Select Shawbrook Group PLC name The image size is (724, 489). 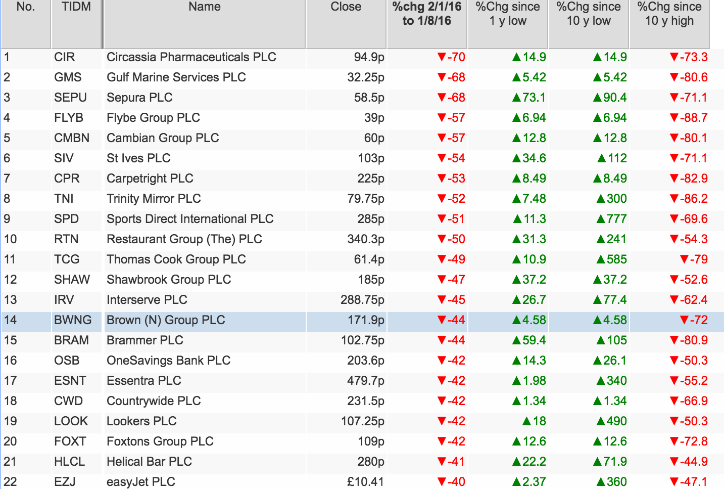click(x=169, y=280)
